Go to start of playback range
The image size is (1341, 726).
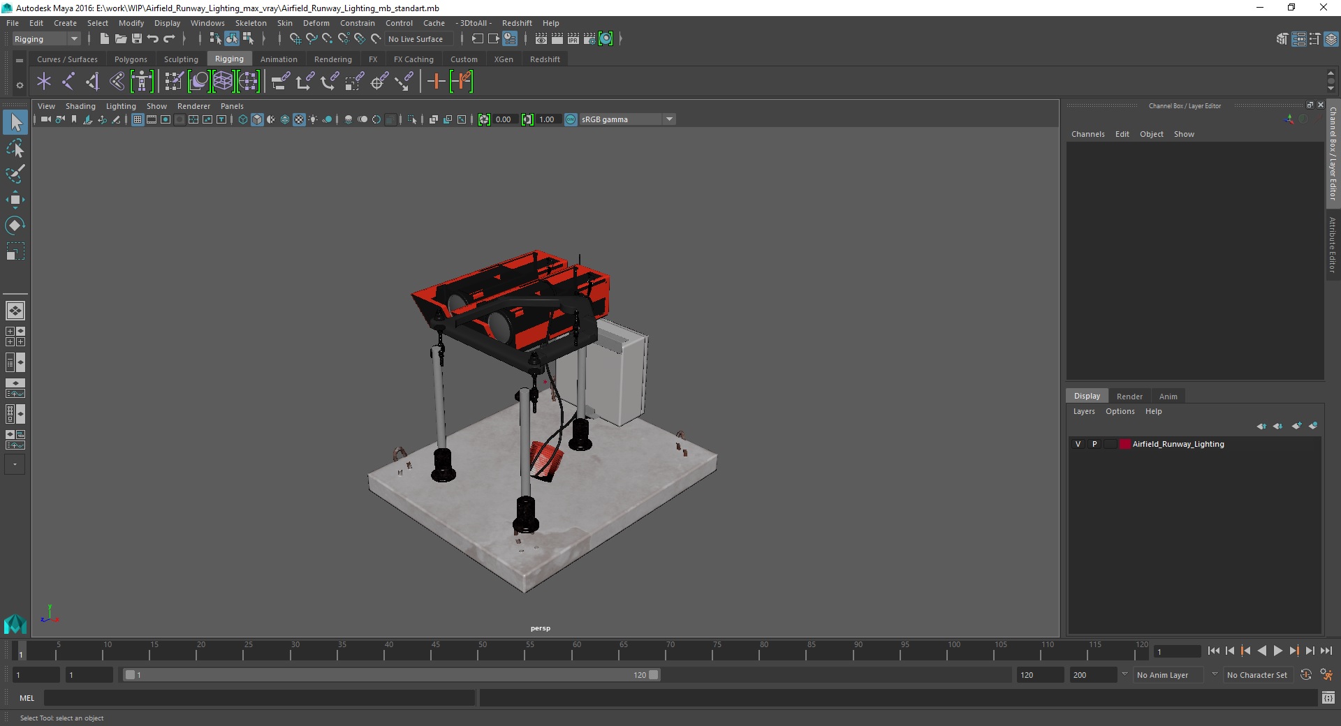coord(1213,651)
